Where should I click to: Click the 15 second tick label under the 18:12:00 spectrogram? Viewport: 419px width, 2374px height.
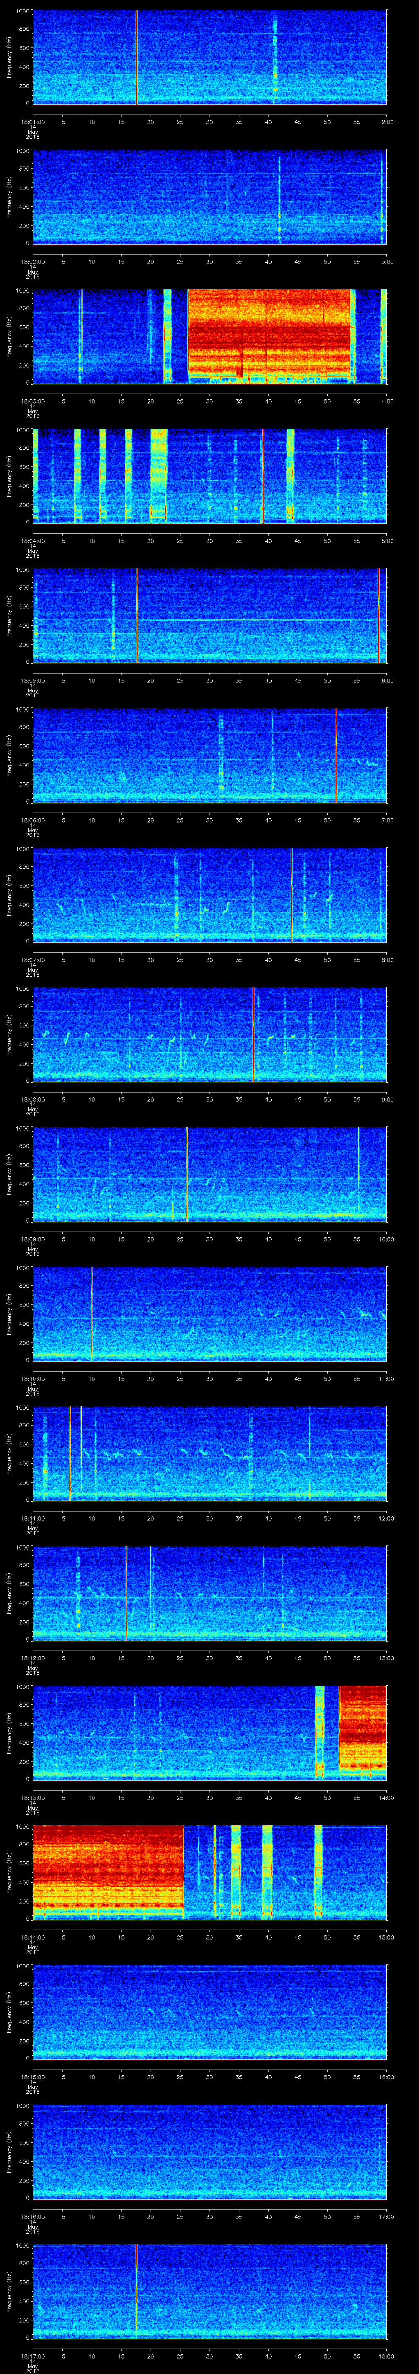point(121,1657)
